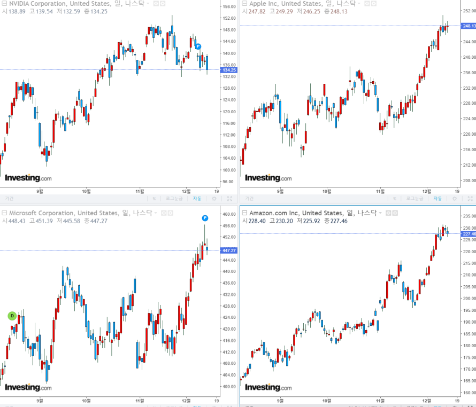Toggle 자동 auto scale on Apple chart
Screen dimensions: 476x407
[437, 199]
